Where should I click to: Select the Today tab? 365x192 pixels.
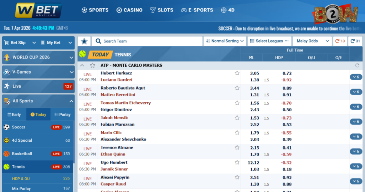coord(38,115)
